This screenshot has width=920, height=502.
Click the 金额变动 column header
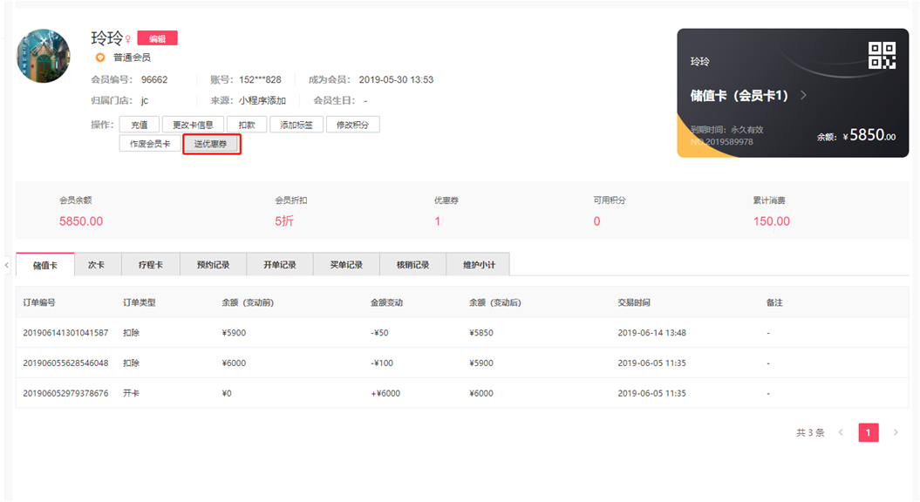386,302
